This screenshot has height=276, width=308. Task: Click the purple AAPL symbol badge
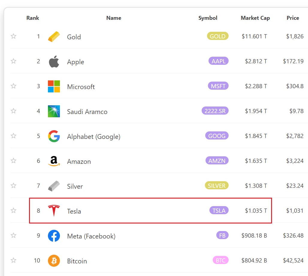tap(218, 61)
